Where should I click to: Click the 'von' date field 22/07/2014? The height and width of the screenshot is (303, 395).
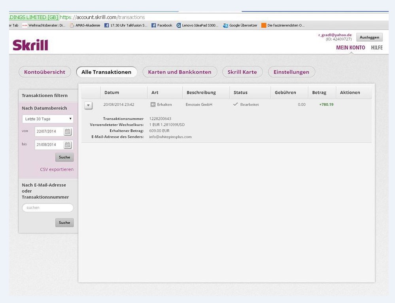[49, 131]
